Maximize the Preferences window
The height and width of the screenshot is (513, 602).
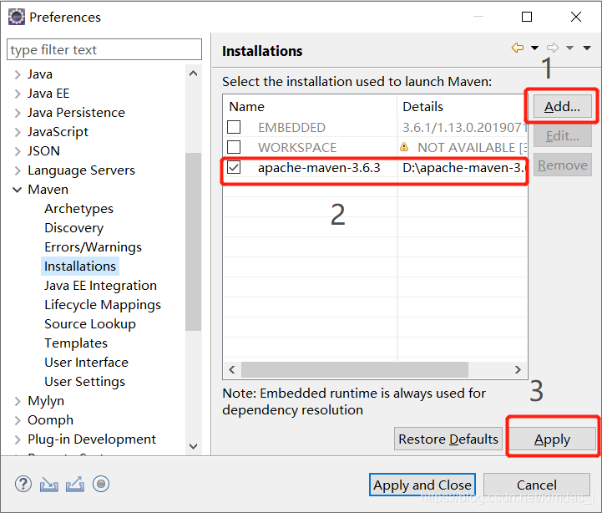point(527,17)
